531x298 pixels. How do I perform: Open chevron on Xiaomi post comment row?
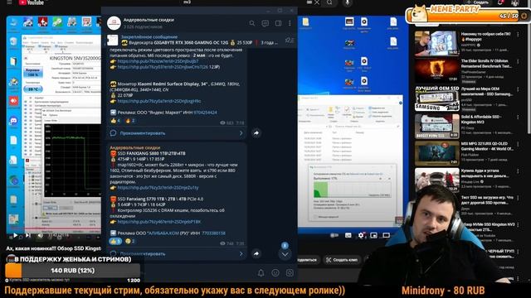click(x=241, y=133)
